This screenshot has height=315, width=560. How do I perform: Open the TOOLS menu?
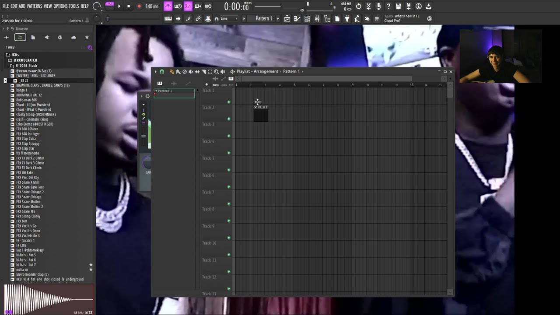coord(74,6)
